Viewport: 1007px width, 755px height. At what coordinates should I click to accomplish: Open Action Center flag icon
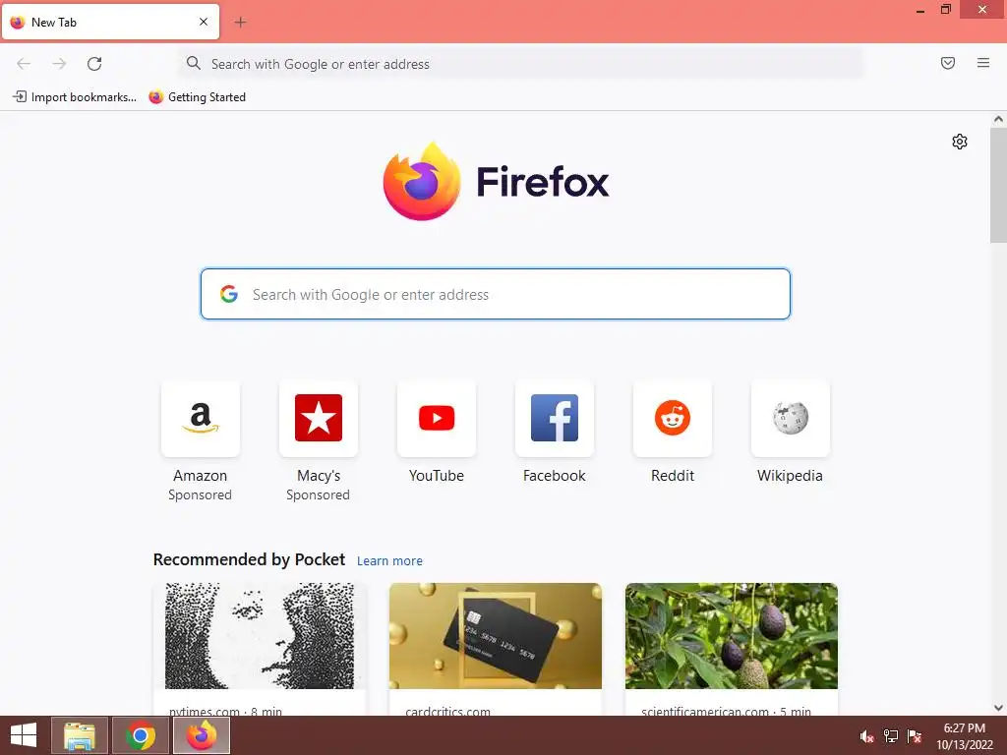coord(914,736)
